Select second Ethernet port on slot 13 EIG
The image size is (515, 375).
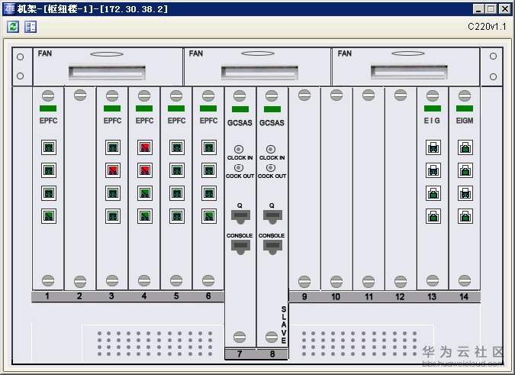[x=433, y=170]
